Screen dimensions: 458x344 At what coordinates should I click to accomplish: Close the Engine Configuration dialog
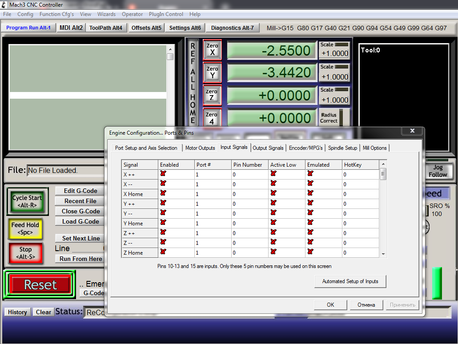pyautogui.click(x=412, y=131)
